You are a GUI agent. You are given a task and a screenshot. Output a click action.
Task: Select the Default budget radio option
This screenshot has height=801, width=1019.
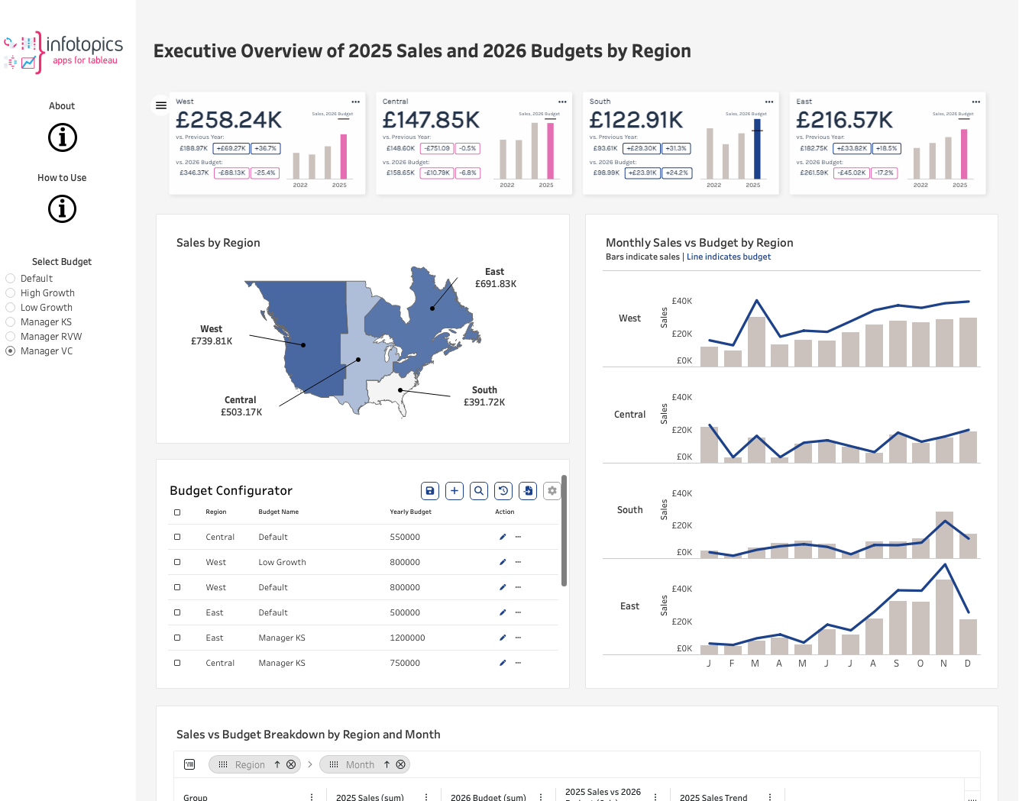tap(11, 279)
